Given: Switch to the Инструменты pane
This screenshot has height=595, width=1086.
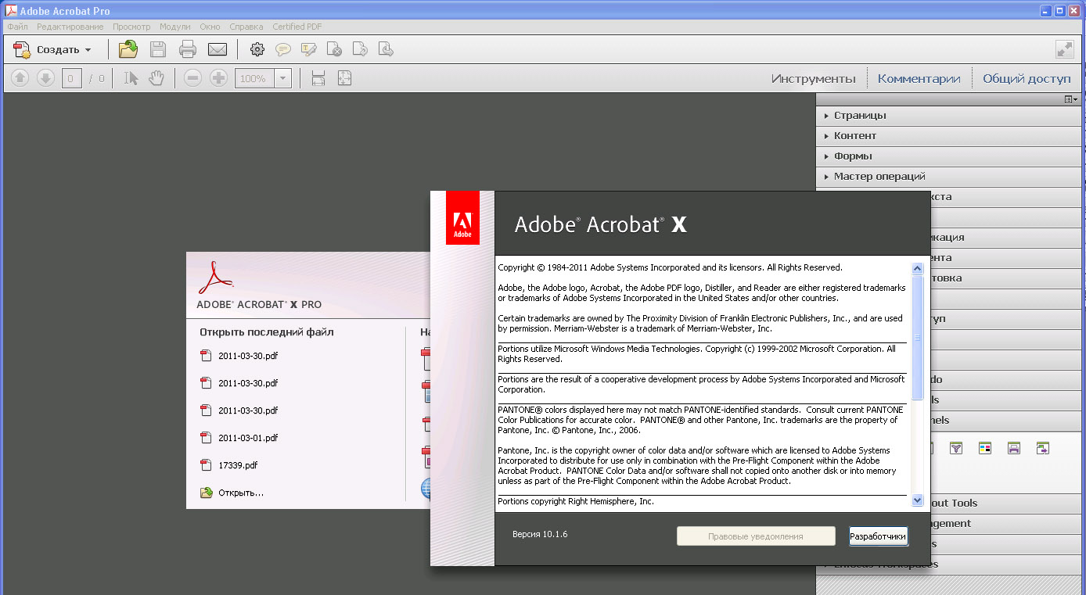Looking at the screenshot, I should pyautogui.click(x=814, y=78).
